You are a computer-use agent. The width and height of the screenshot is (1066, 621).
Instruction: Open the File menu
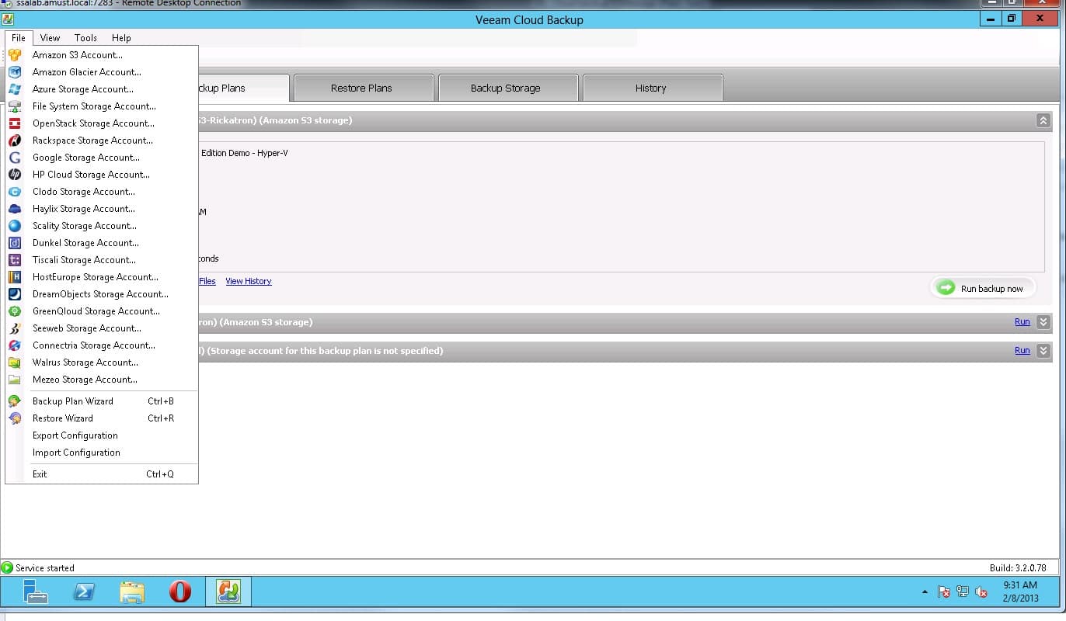point(19,38)
